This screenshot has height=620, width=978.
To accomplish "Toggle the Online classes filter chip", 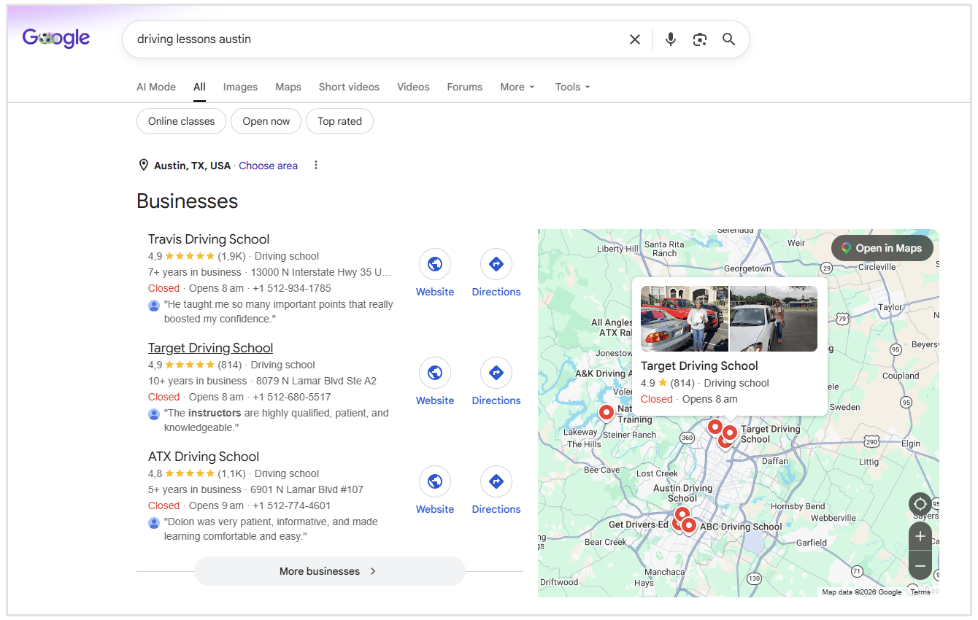I will click(182, 121).
